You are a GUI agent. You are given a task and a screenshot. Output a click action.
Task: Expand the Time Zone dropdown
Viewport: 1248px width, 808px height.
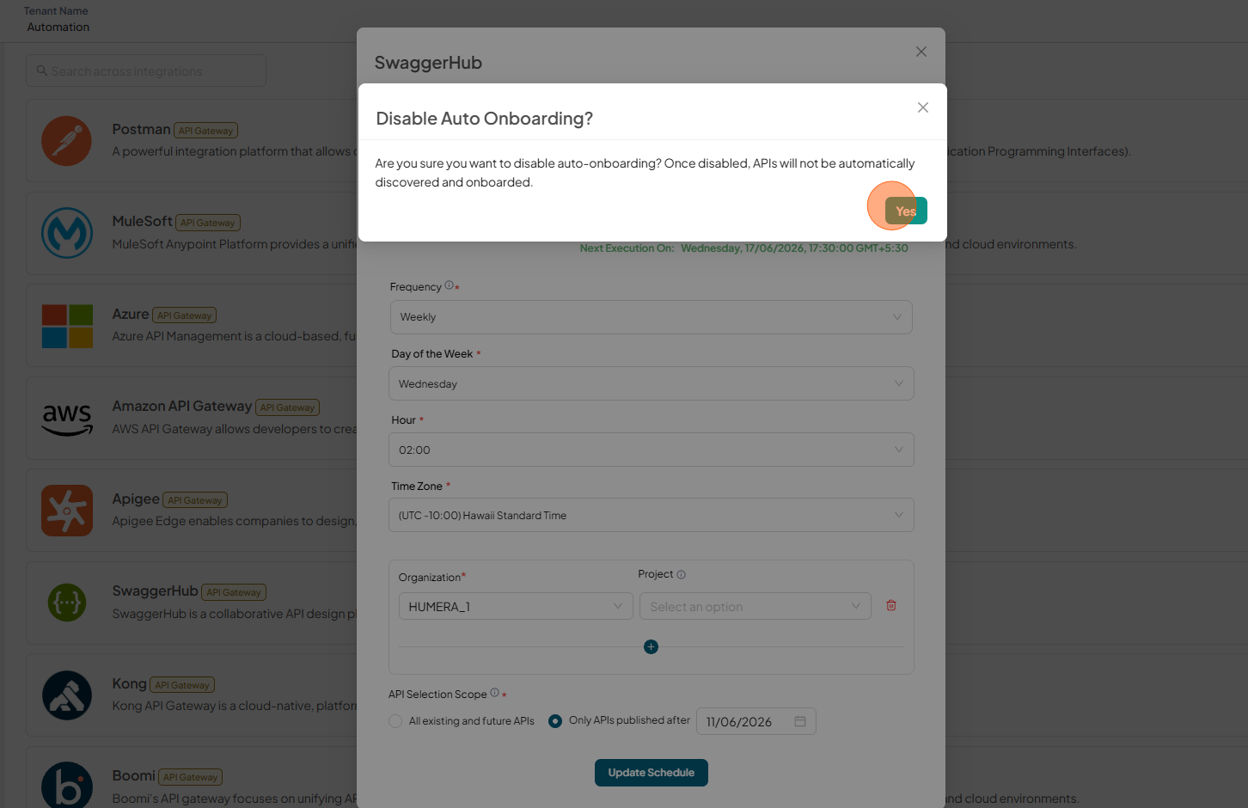(x=651, y=515)
